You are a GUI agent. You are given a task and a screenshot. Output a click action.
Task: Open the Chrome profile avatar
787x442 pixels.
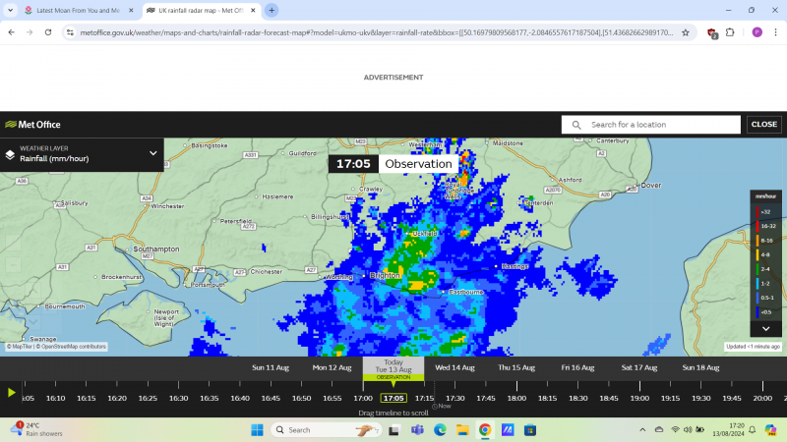(757, 32)
